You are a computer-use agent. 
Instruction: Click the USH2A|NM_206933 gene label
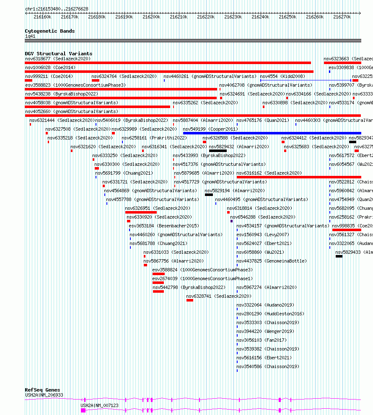[44, 395]
